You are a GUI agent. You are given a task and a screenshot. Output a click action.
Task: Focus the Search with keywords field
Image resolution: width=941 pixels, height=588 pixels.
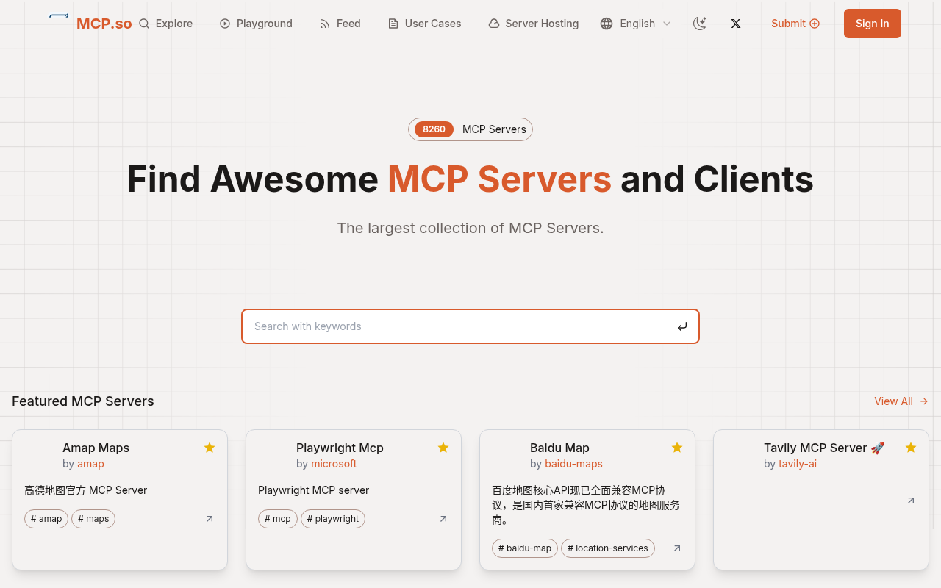coord(459,326)
